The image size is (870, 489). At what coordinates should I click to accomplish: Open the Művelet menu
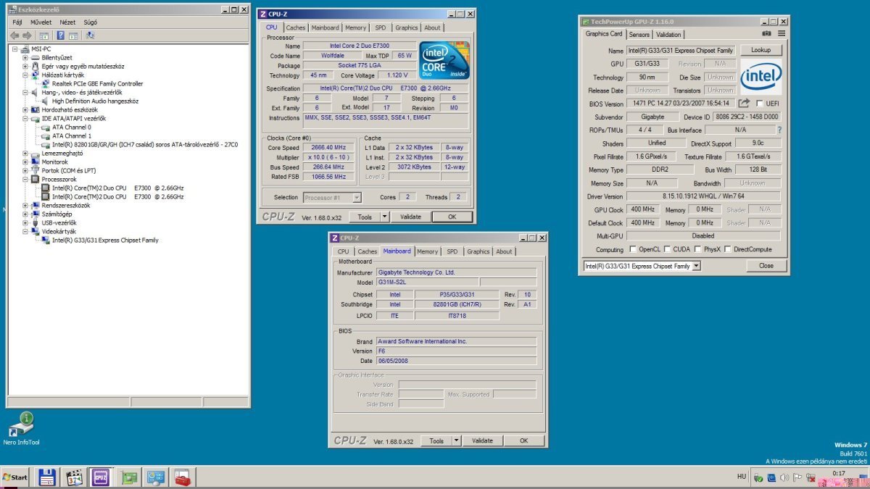41,22
